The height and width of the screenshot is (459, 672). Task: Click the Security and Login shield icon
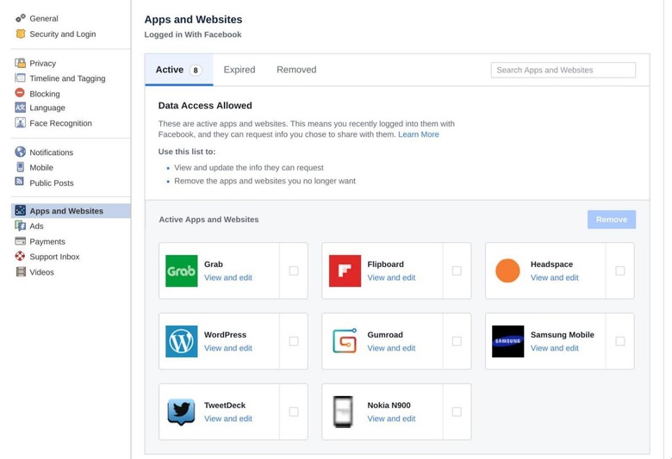[21, 34]
